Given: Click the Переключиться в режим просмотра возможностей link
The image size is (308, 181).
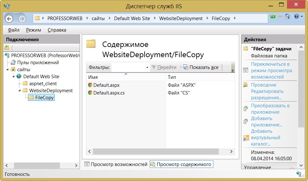Looking at the screenshot, I should click(x=271, y=71).
